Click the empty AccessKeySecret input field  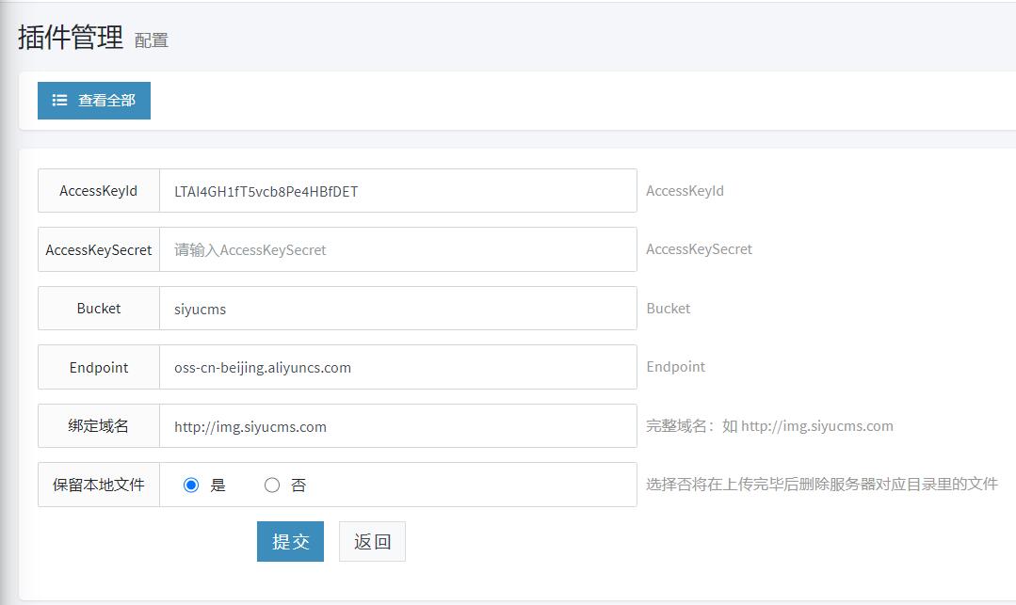coord(397,249)
